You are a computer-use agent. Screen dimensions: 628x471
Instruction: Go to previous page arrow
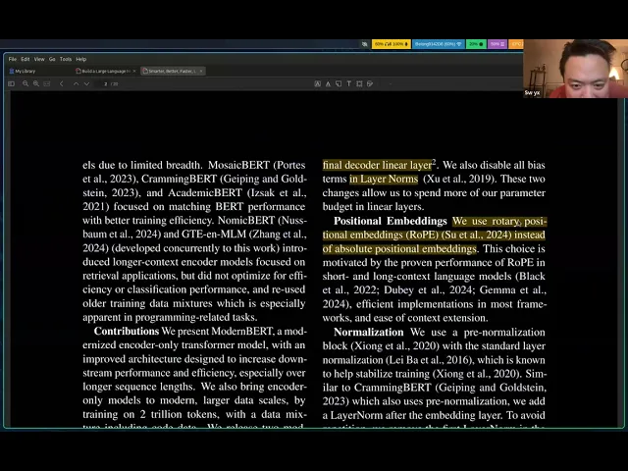pyautogui.click(x=77, y=83)
